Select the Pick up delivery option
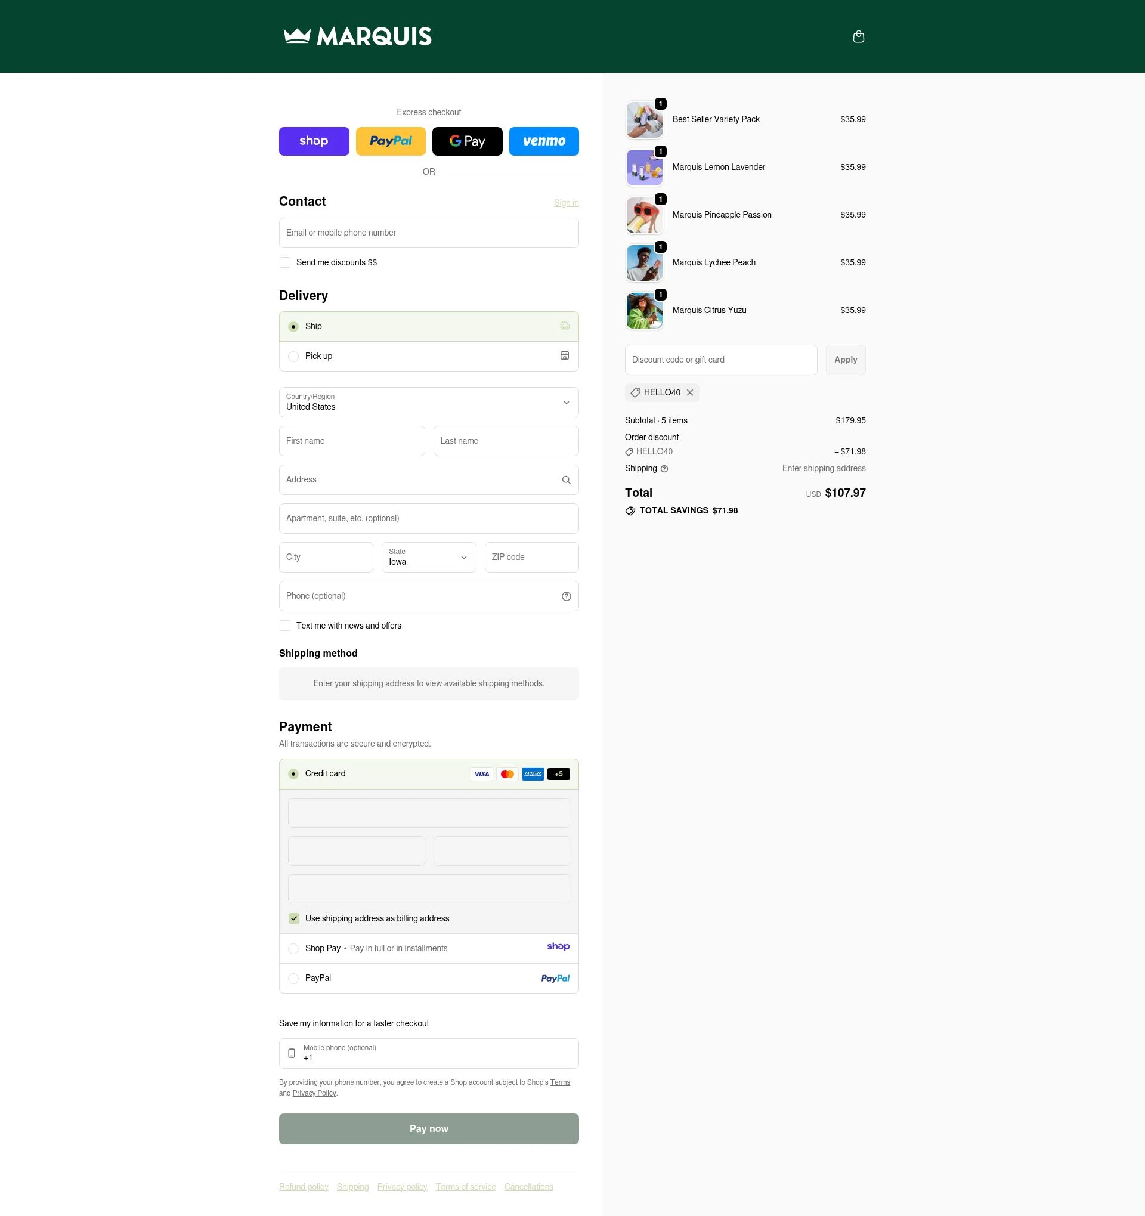Screen dimensions: 1145x1216 pyautogui.click(x=293, y=356)
